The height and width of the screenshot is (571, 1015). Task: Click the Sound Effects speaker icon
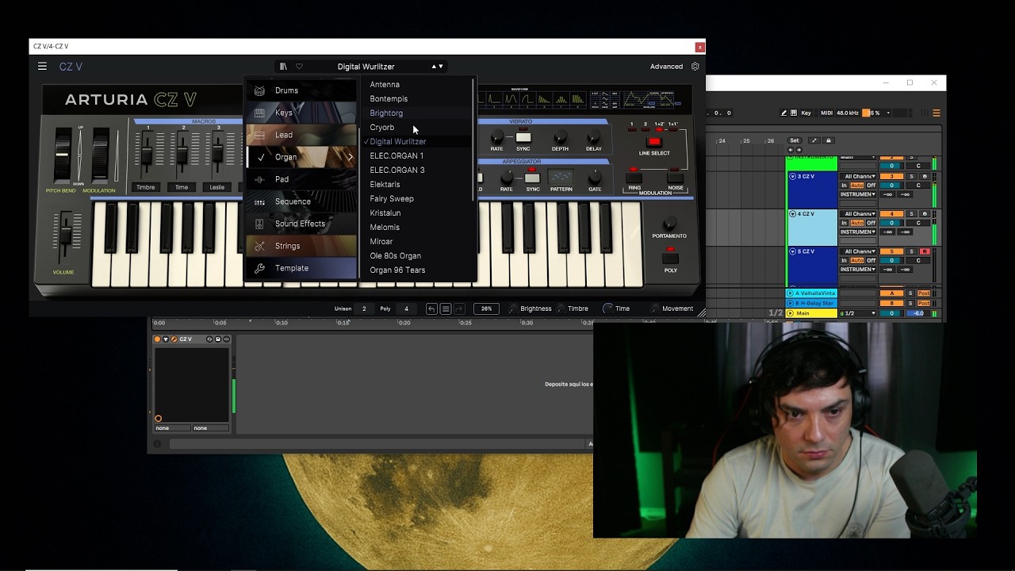point(259,224)
